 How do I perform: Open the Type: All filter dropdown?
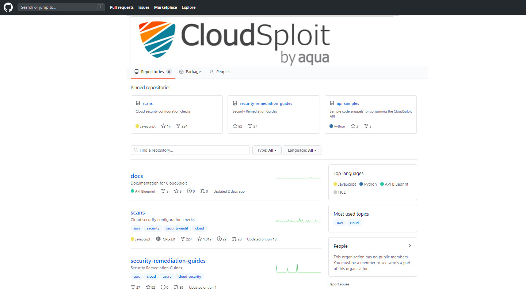(267, 150)
